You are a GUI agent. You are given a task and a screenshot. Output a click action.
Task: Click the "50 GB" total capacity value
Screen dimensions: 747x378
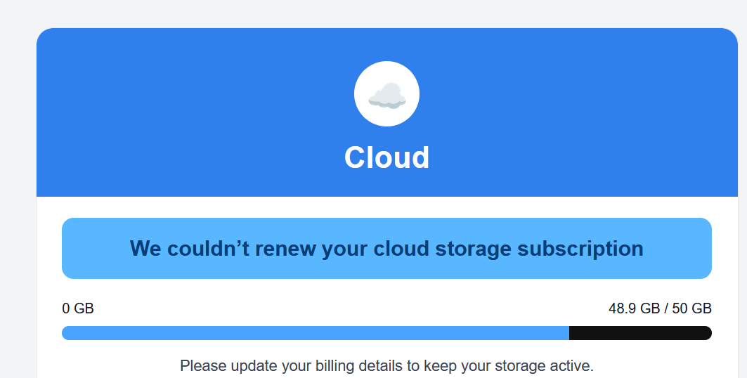click(x=692, y=308)
